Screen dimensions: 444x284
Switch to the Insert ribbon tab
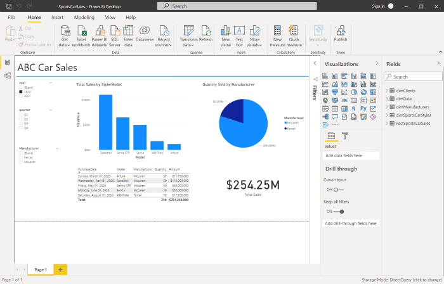(x=57, y=17)
